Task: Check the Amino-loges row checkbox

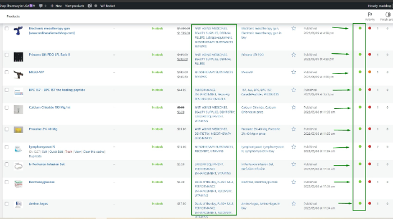Action: click(7, 204)
